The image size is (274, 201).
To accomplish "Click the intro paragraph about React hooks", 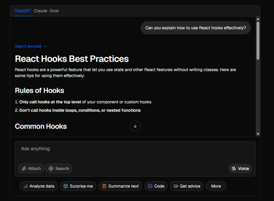I will click(x=126, y=73).
